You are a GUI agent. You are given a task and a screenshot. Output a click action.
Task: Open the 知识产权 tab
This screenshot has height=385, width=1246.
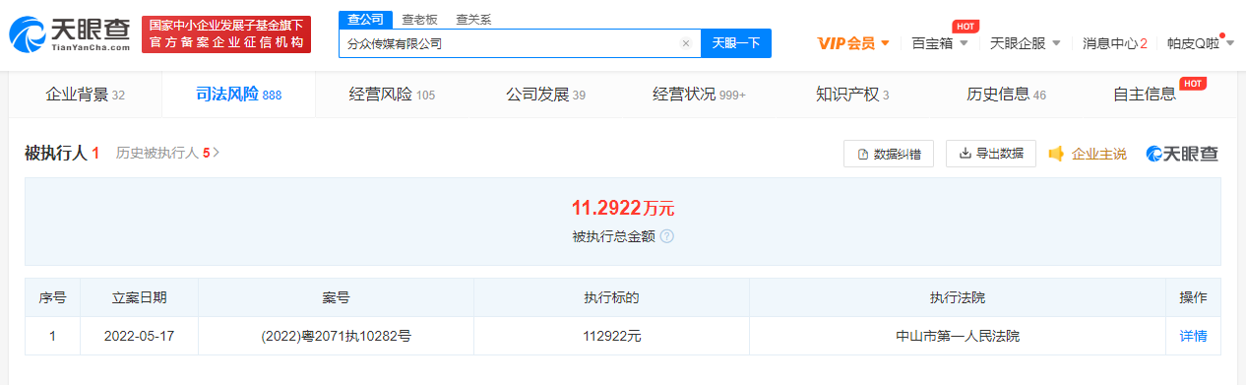pos(852,95)
